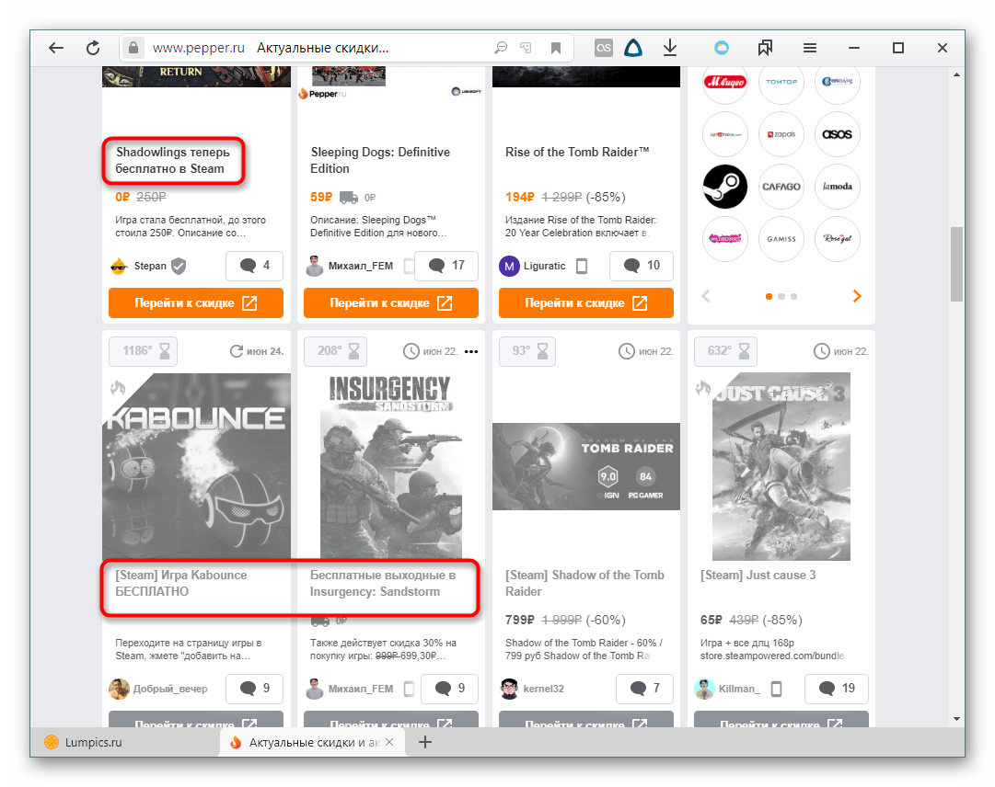The height and width of the screenshot is (787, 995).
Task: Open search icon in address bar
Action: coord(501,48)
